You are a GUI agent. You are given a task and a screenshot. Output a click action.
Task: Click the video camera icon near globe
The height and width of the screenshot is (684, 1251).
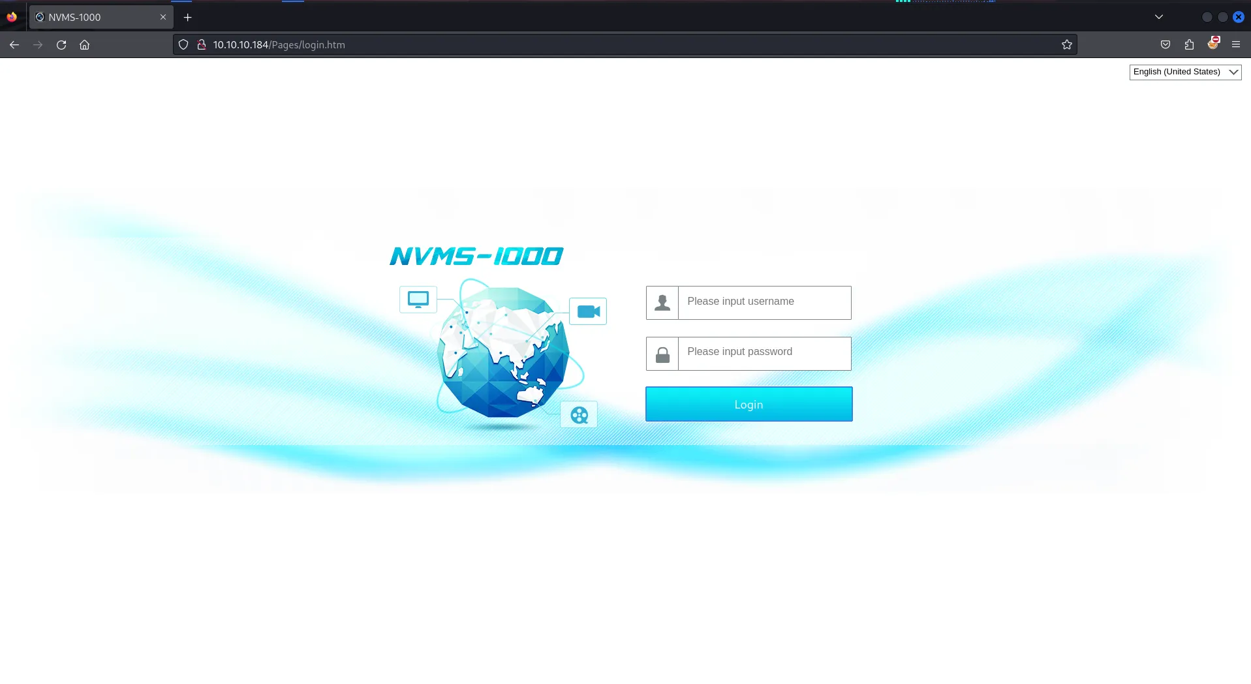pos(588,311)
